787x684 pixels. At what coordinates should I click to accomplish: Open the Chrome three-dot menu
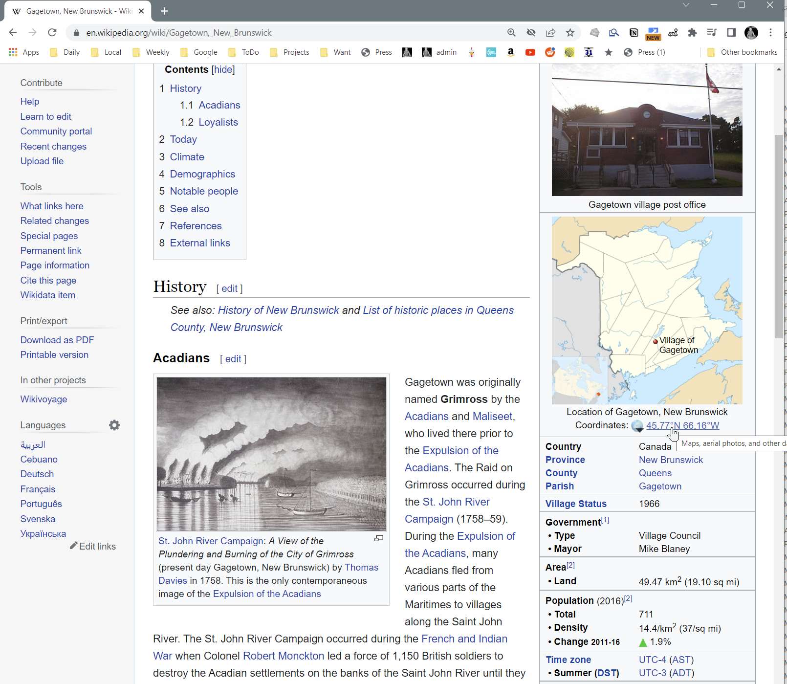(x=770, y=33)
